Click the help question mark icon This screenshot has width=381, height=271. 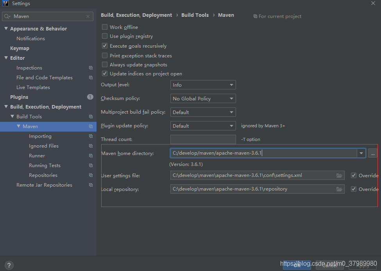(x=9, y=265)
